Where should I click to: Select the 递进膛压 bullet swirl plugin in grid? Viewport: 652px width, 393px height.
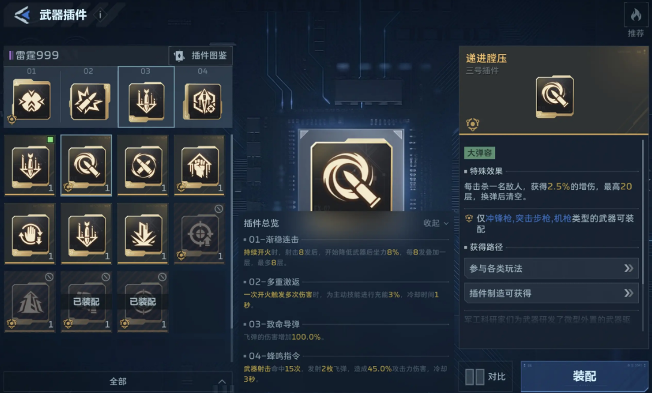point(86,165)
